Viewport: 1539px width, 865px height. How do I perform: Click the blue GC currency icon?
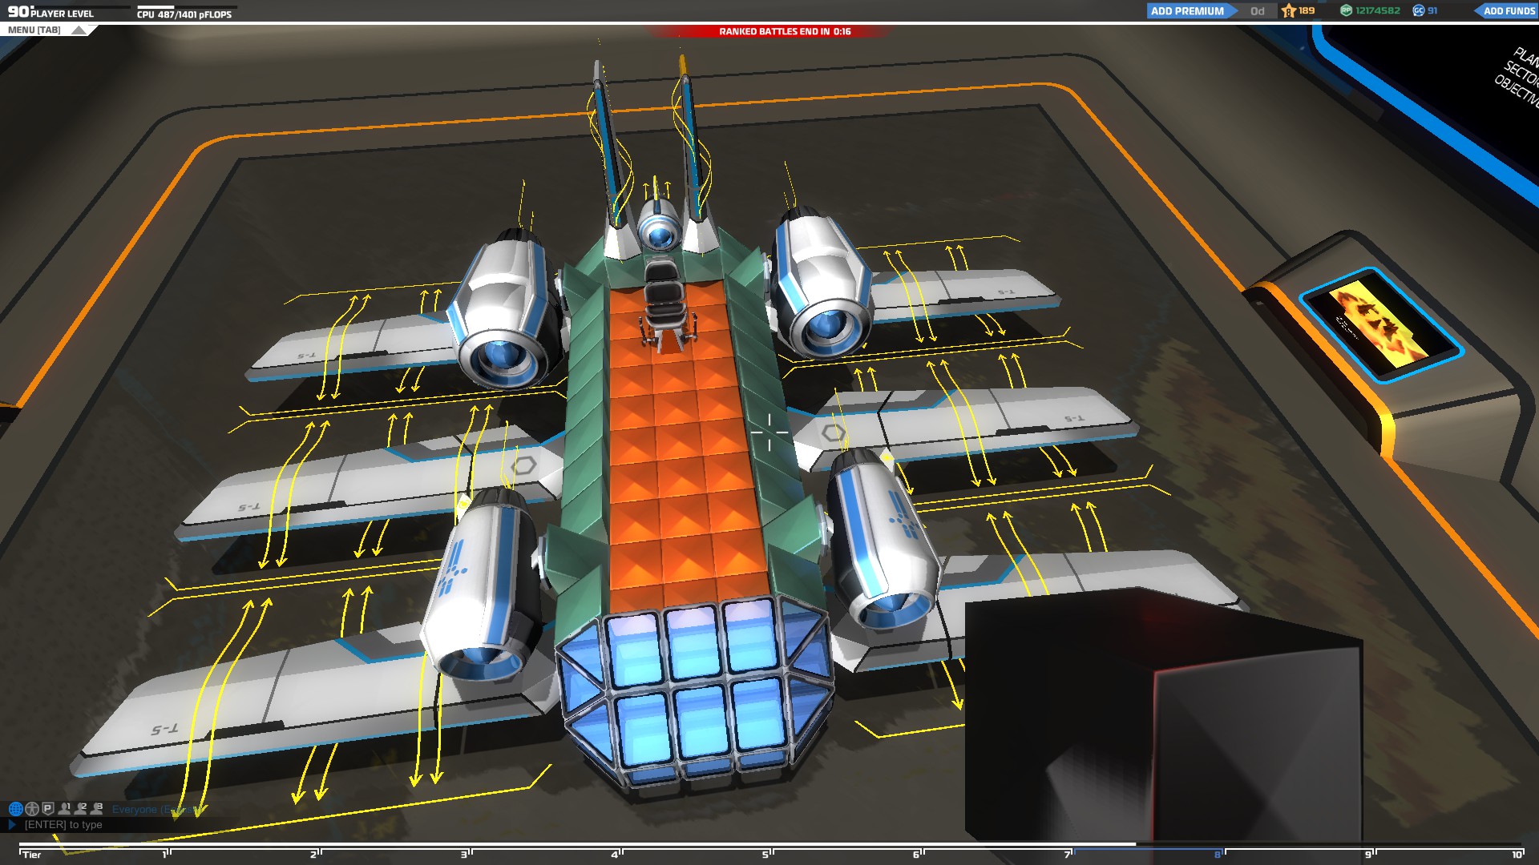(1418, 11)
